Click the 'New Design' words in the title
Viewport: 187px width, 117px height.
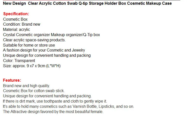[x=14, y=3]
